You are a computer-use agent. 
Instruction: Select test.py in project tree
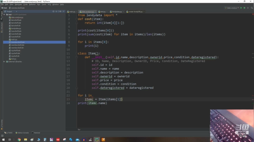click(x=14, y=59)
